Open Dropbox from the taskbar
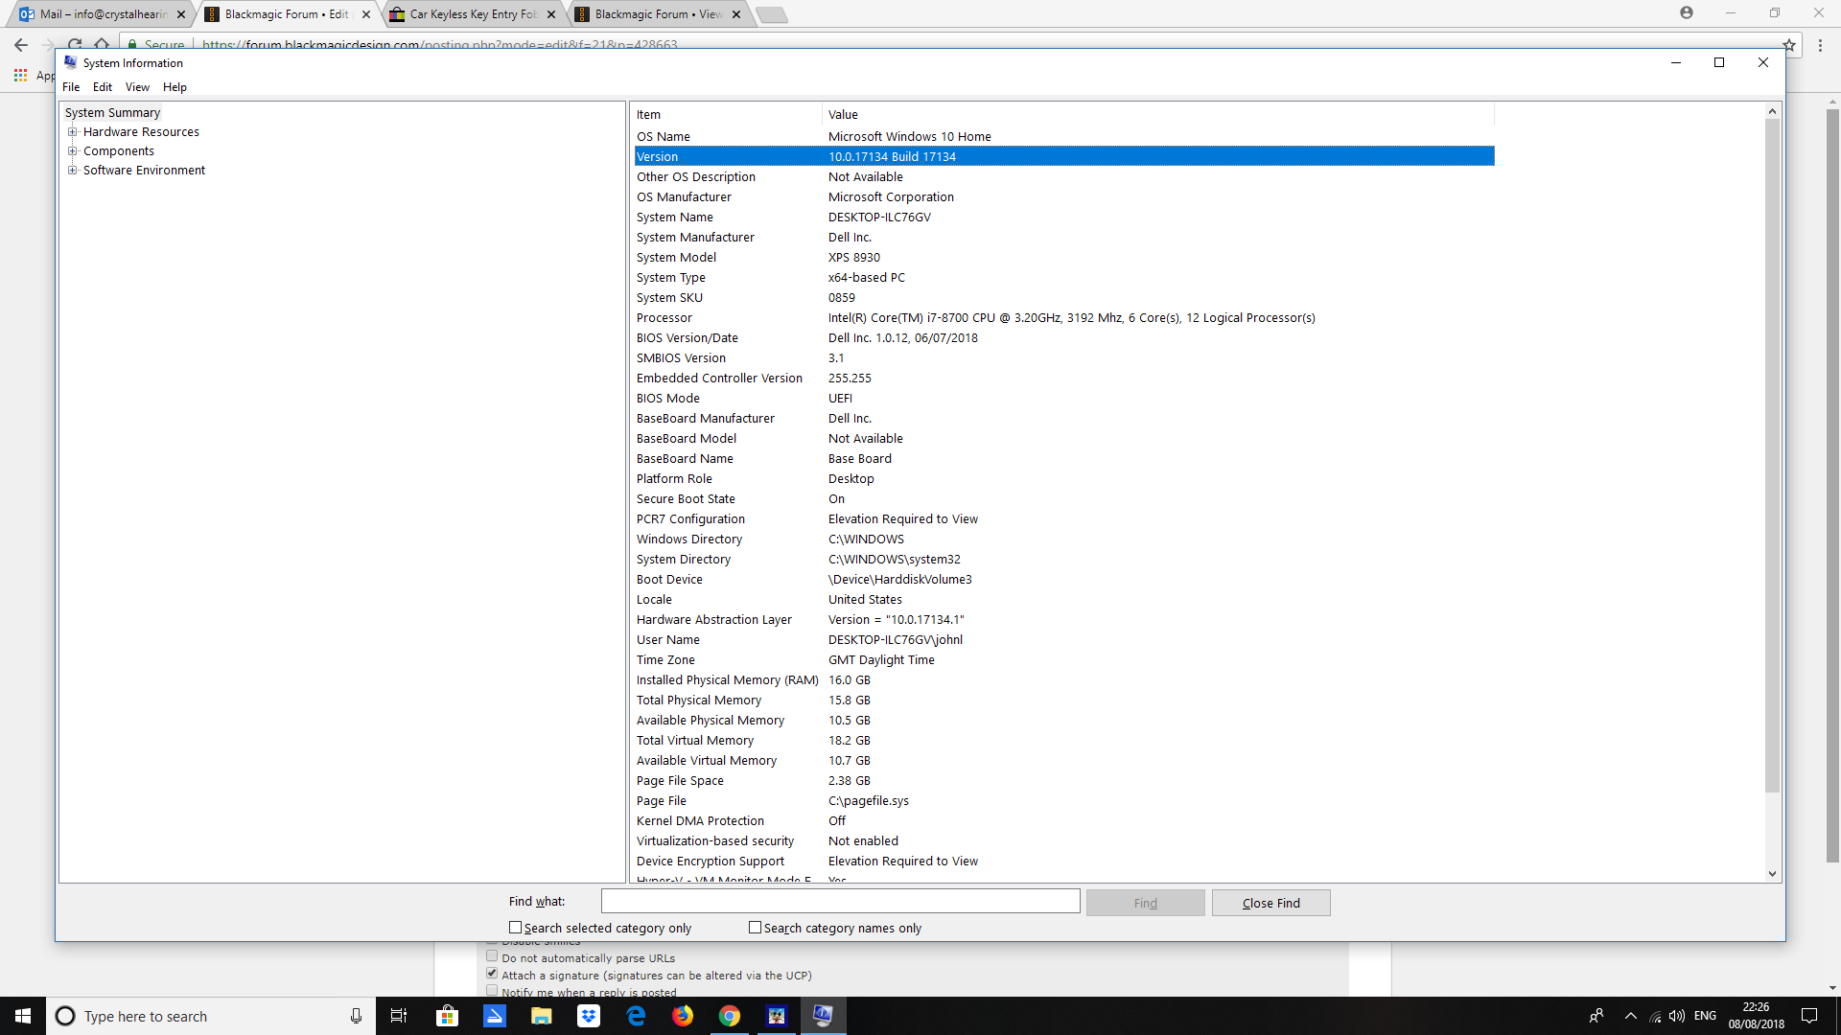Screen dimensions: 1841x1035 [588, 1016]
